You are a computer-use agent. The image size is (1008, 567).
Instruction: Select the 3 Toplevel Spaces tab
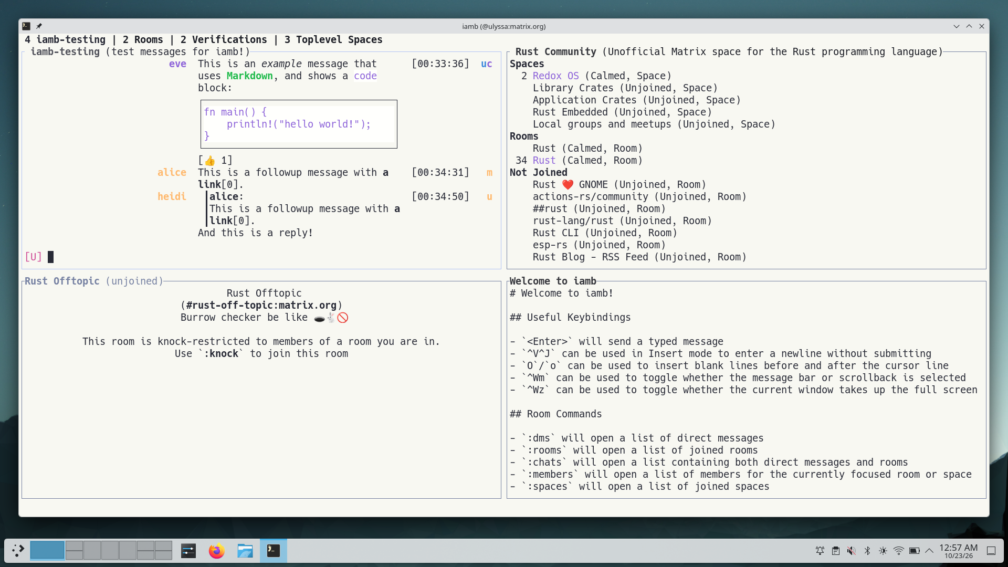click(x=333, y=40)
